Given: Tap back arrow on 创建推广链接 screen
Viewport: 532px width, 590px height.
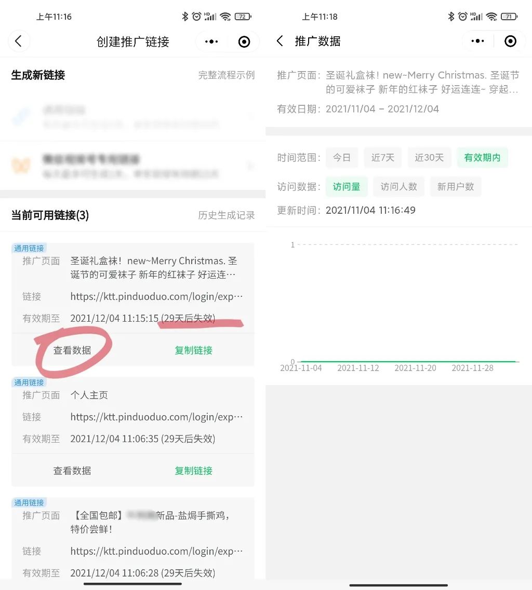Looking at the screenshot, I should 19,41.
